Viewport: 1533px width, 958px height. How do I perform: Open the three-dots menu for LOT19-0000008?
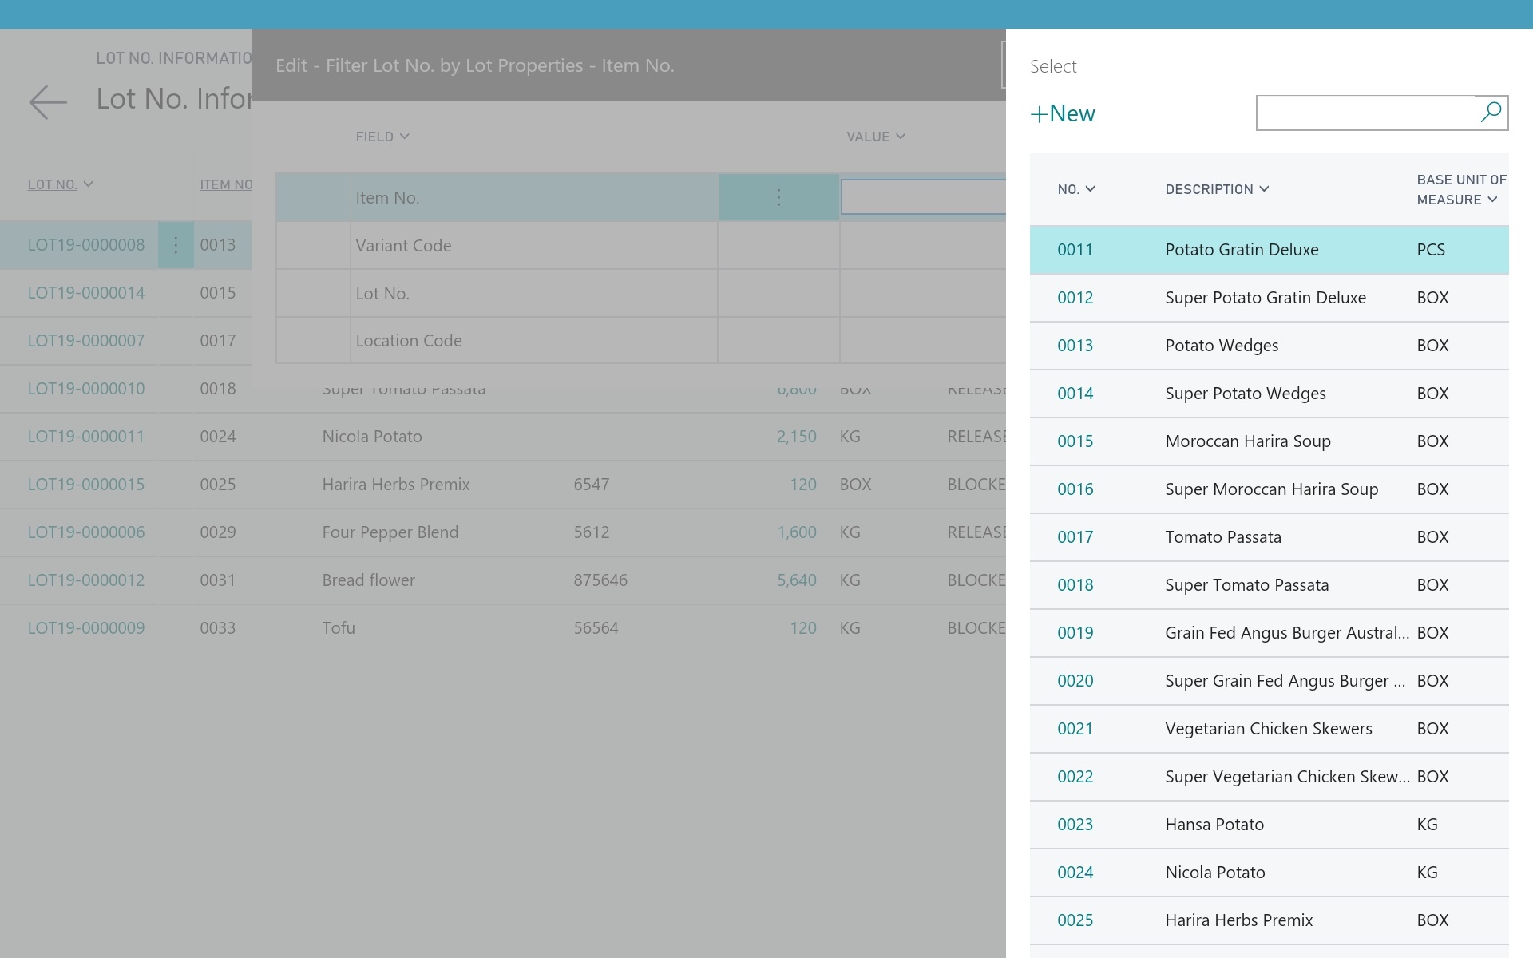pyautogui.click(x=176, y=245)
